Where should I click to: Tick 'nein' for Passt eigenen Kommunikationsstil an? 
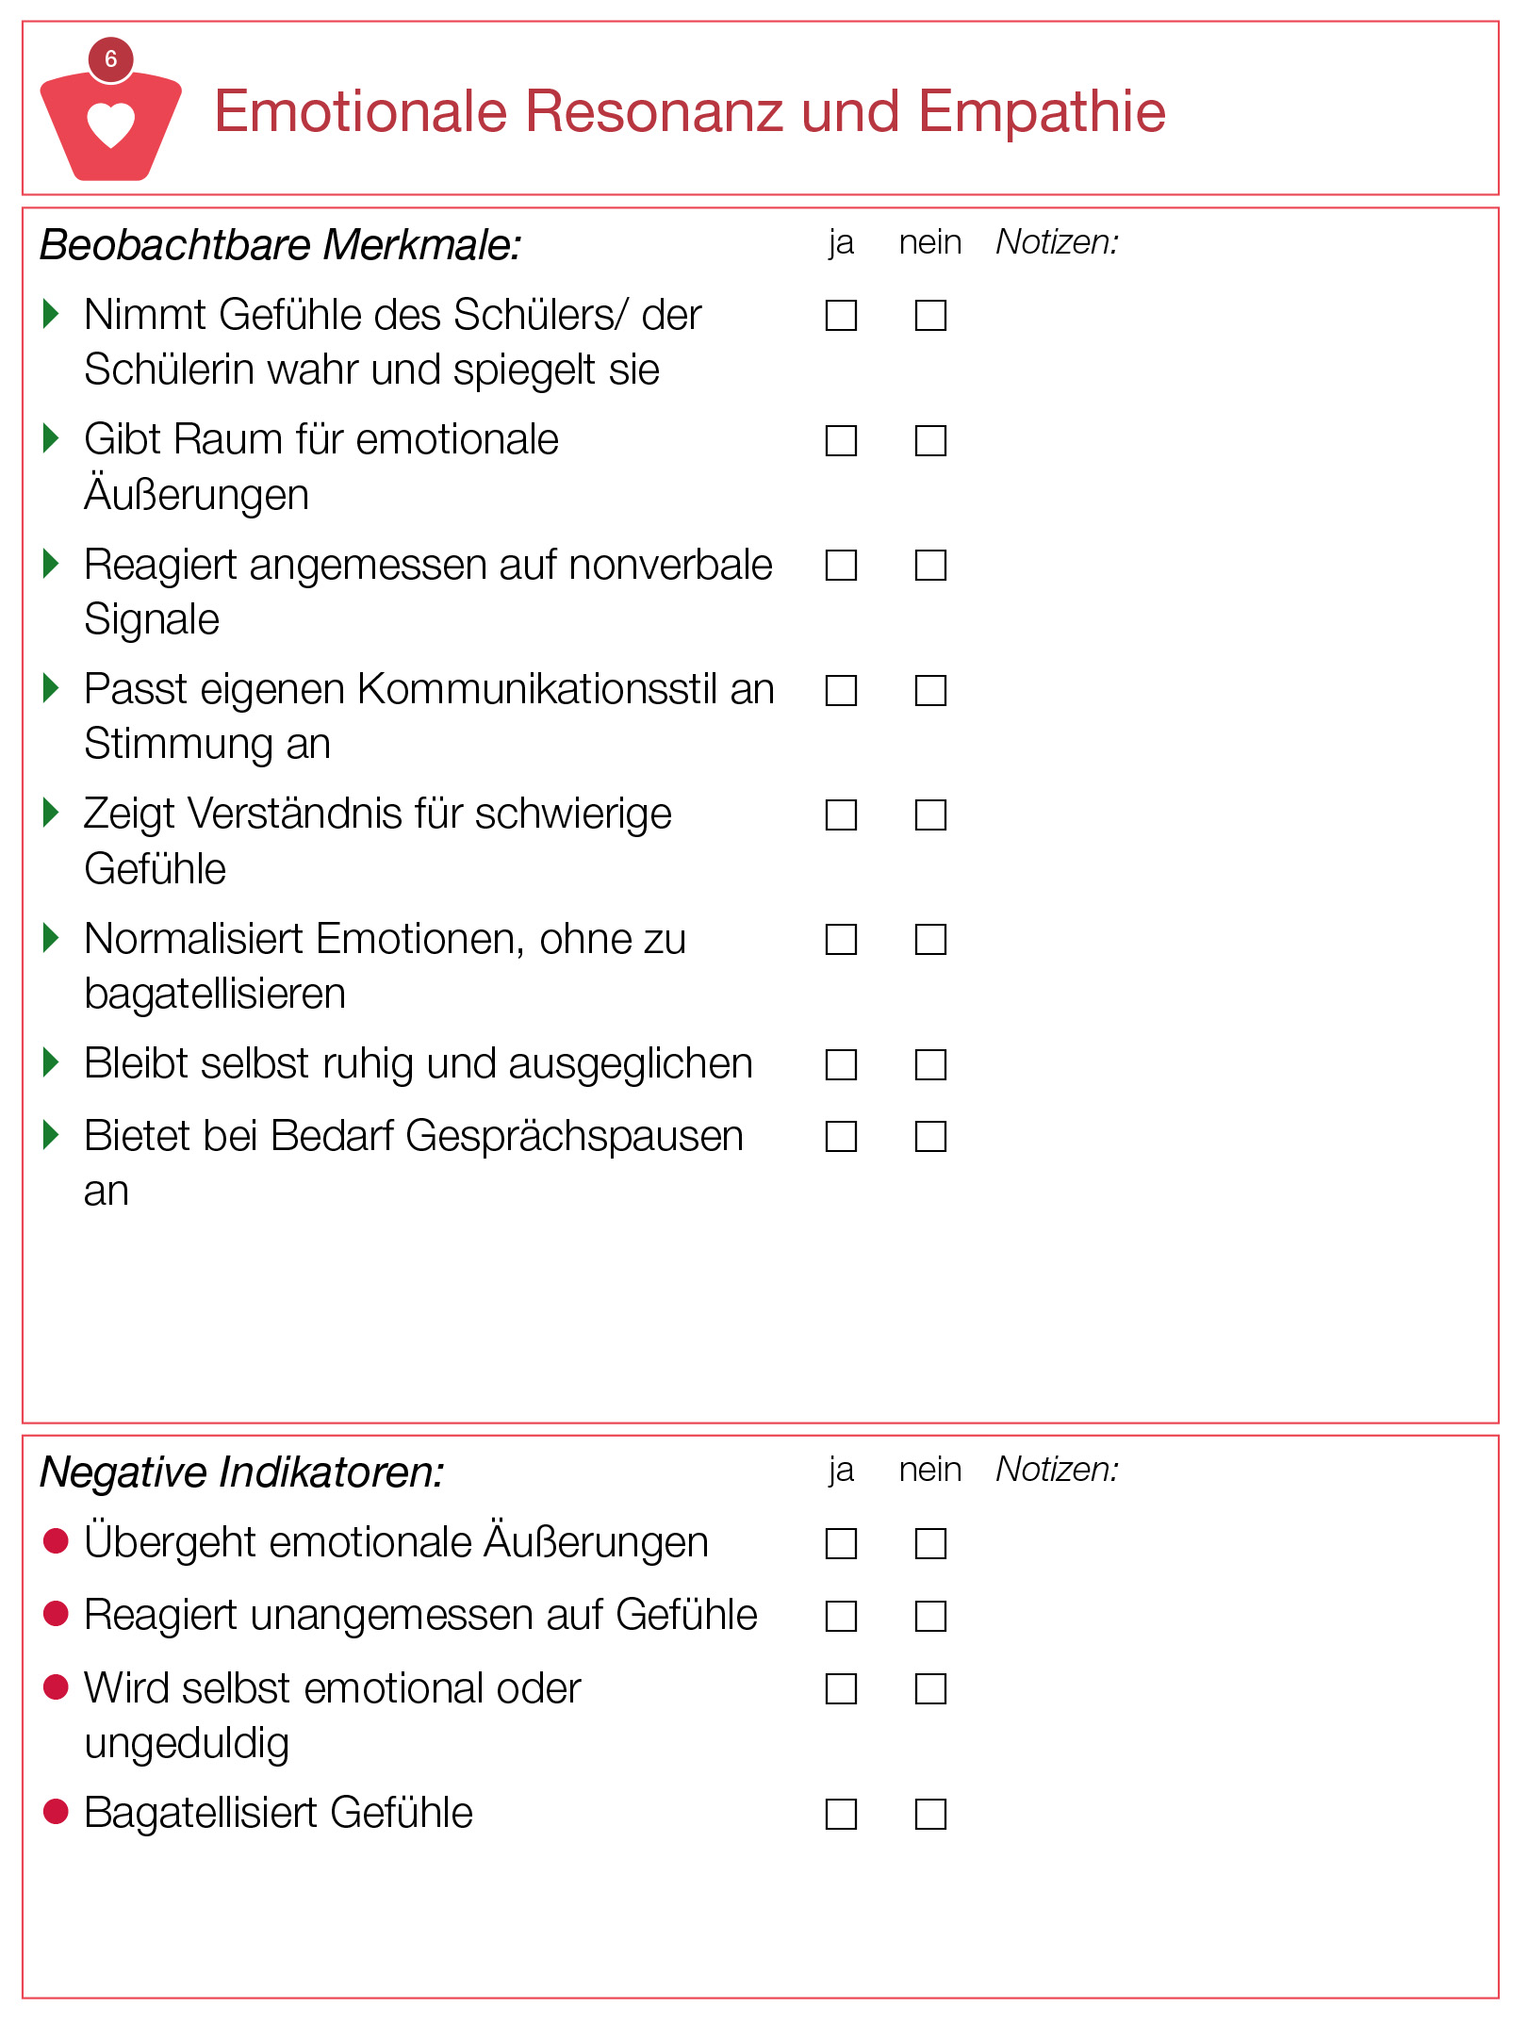[x=930, y=690]
